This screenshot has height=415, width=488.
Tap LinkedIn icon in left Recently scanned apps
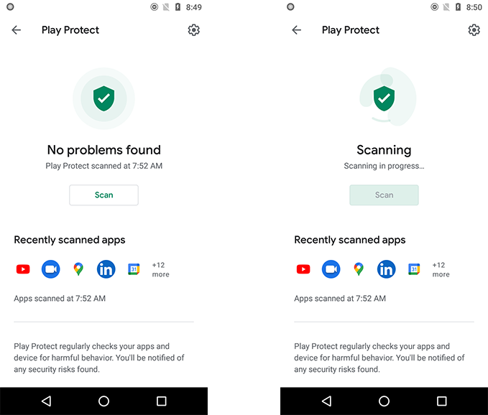pos(106,269)
